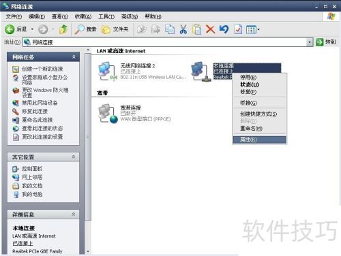Click the sidebar scroll down arrow
The image size is (341, 256).
(88, 251)
